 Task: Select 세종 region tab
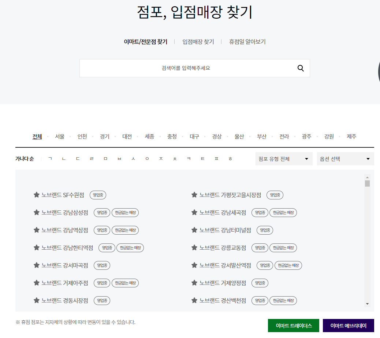pos(149,137)
